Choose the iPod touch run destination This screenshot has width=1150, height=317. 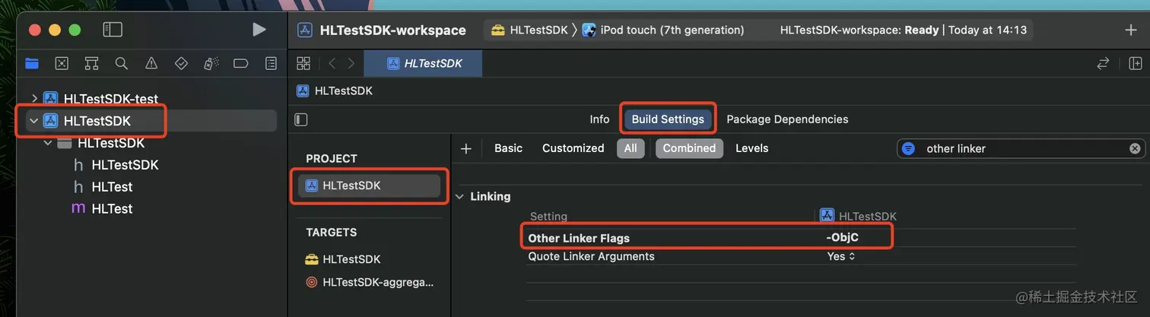coord(663,30)
